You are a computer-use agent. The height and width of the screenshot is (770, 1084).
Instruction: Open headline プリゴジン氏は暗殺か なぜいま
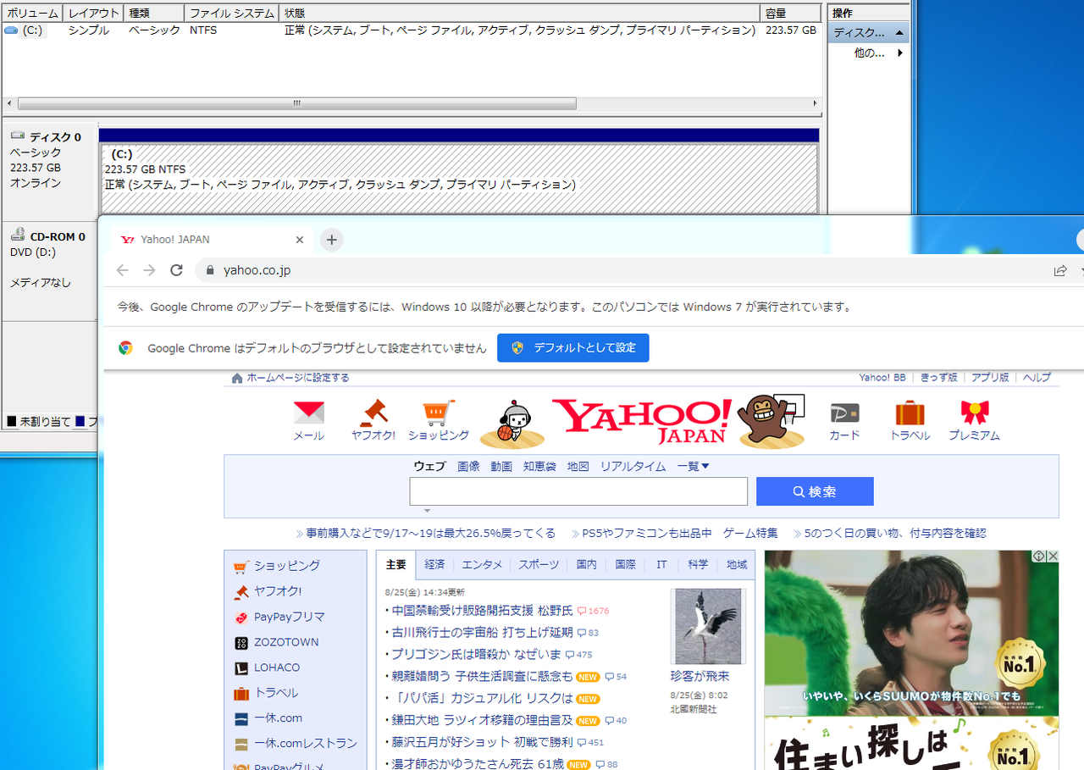(x=476, y=654)
